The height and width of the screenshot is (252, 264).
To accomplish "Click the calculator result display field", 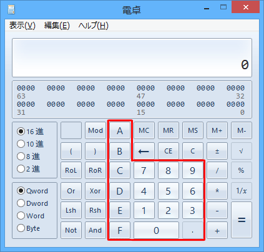I will point(132,57).
